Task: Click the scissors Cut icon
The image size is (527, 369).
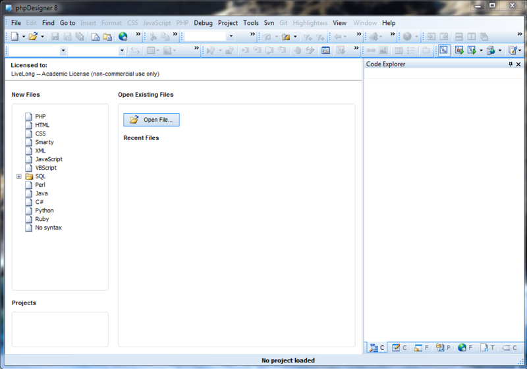Action: (x=153, y=37)
